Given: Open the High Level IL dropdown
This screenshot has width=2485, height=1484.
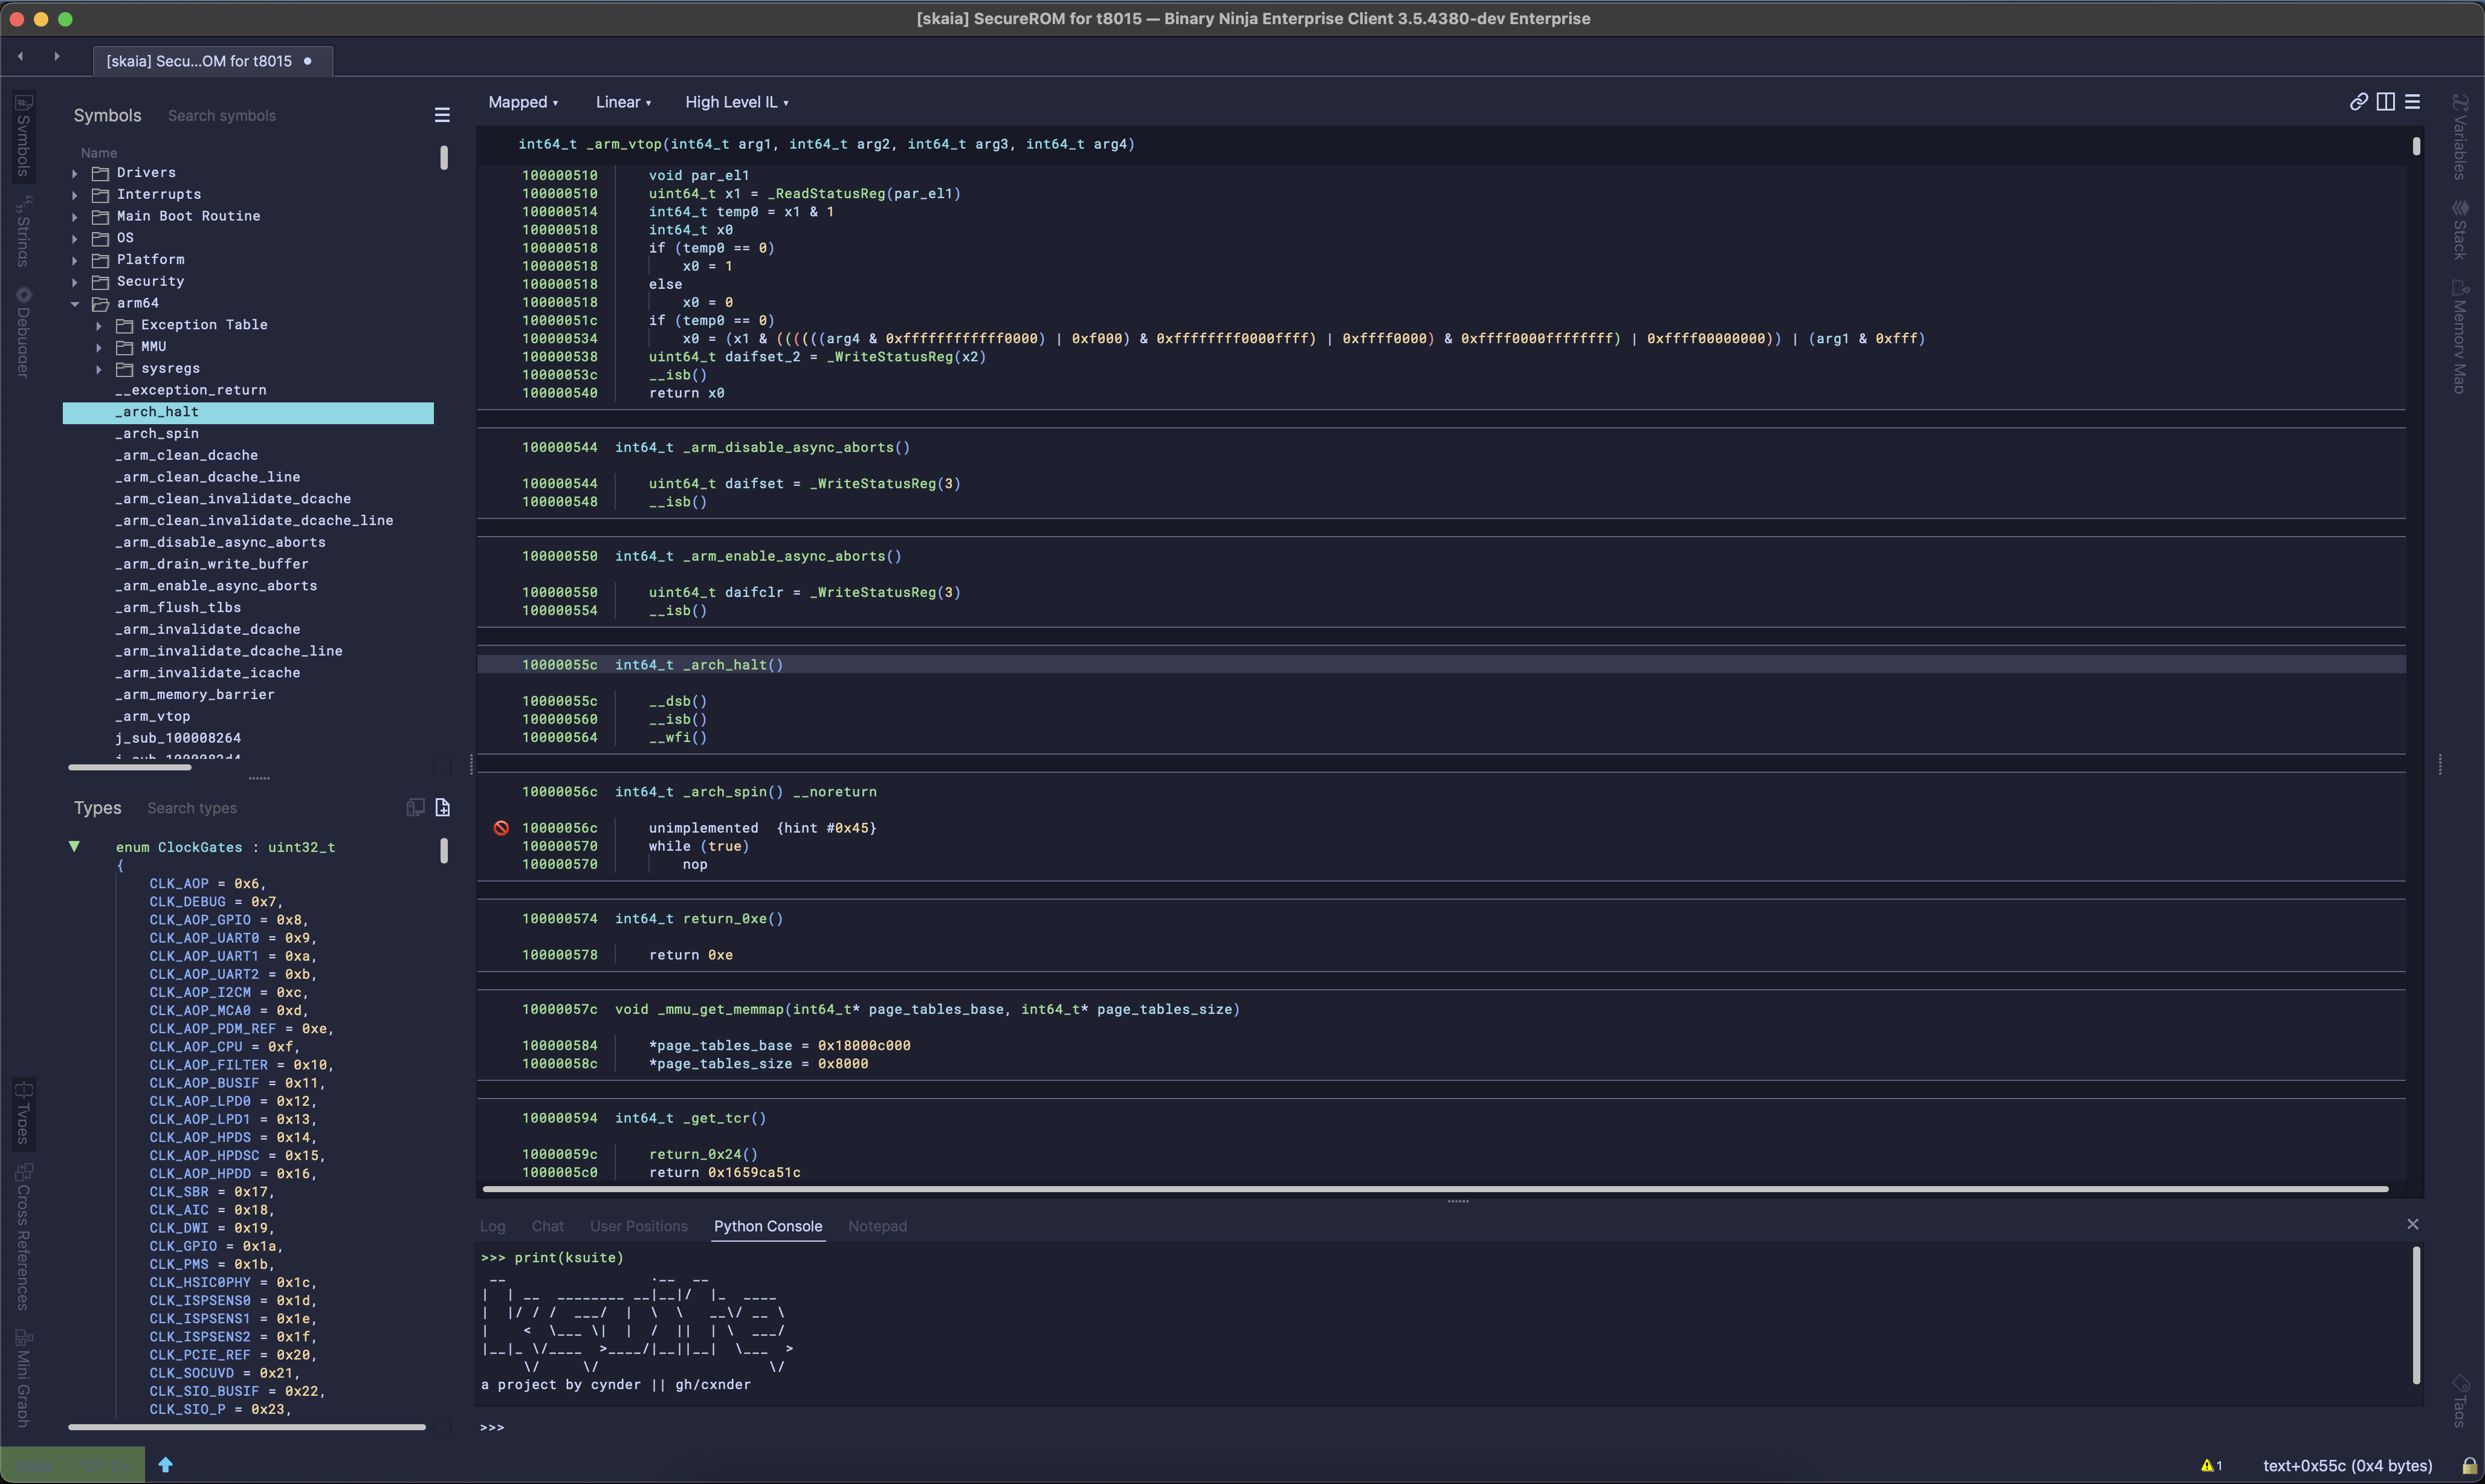Looking at the screenshot, I should pos(736,102).
